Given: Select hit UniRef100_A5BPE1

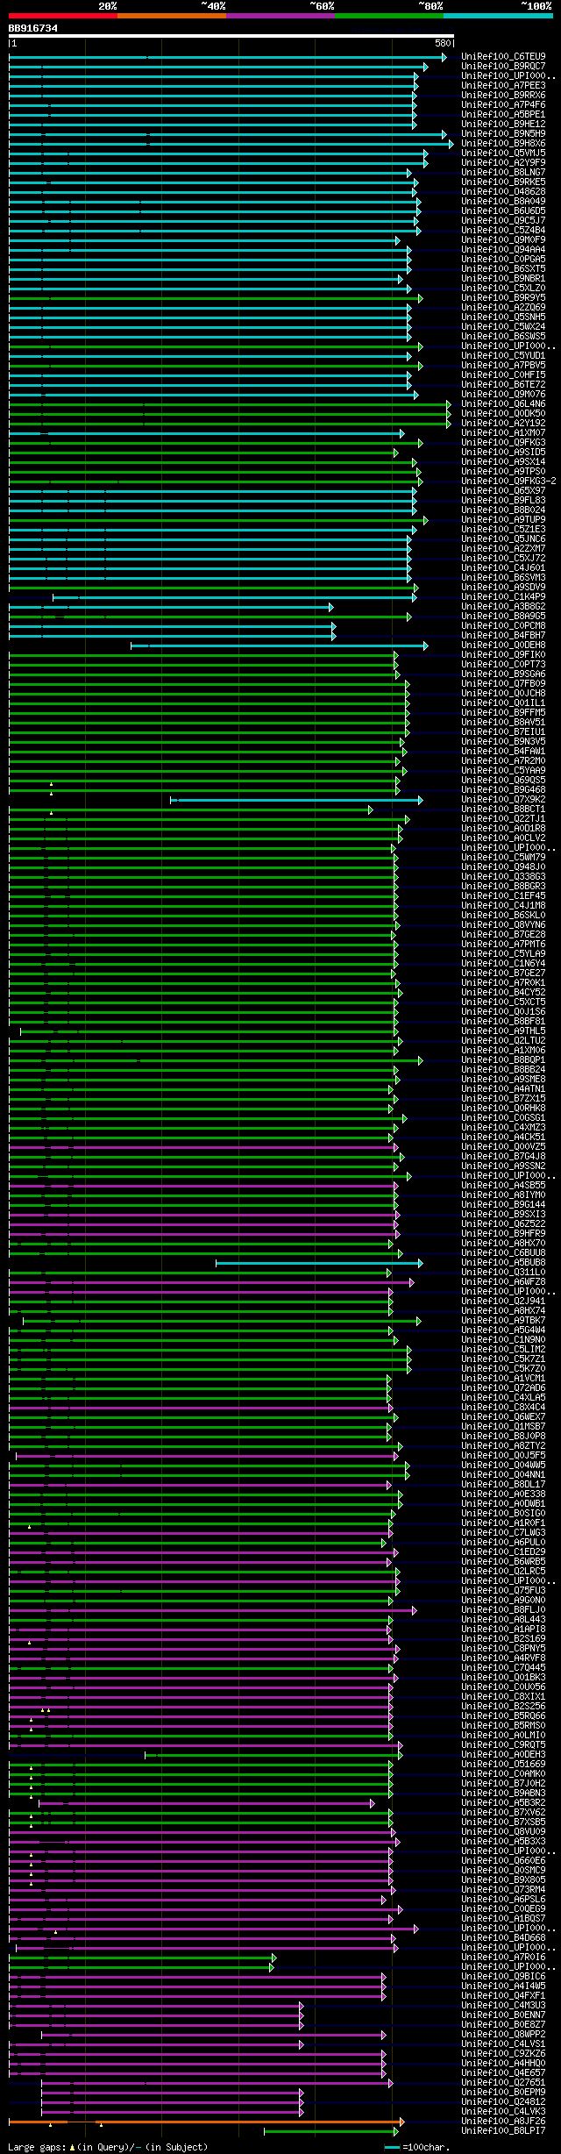Looking at the screenshot, I should tap(503, 114).
